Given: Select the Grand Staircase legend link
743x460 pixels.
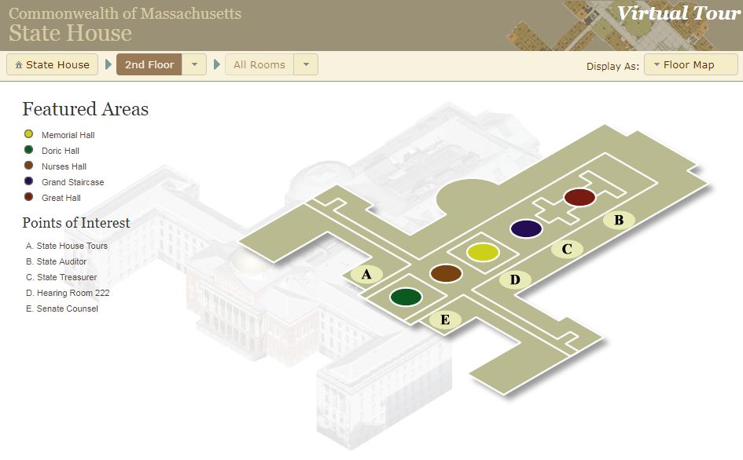Looking at the screenshot, I should 72,182.
